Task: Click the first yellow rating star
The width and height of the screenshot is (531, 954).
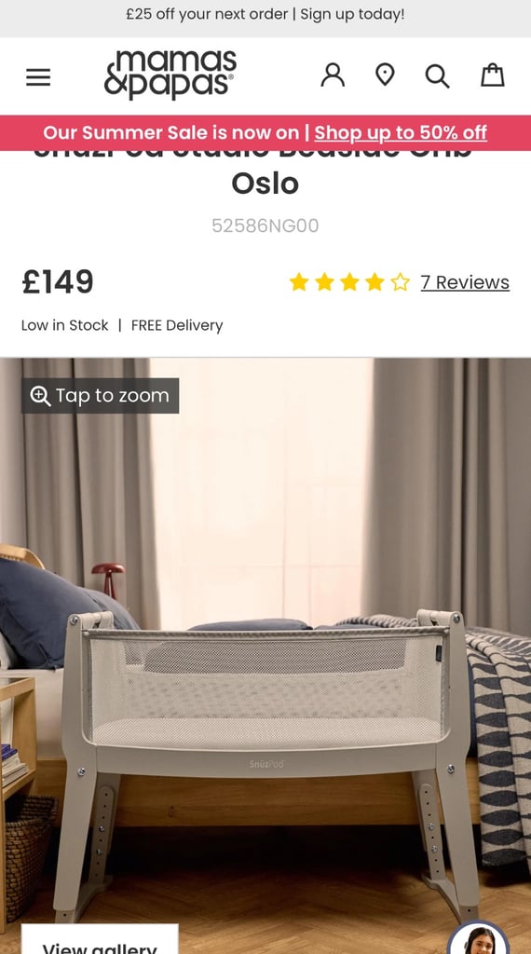Action: 299,281
